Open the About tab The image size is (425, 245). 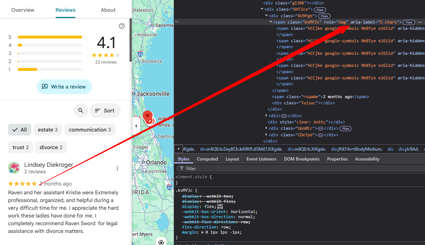tap(108, 10)
